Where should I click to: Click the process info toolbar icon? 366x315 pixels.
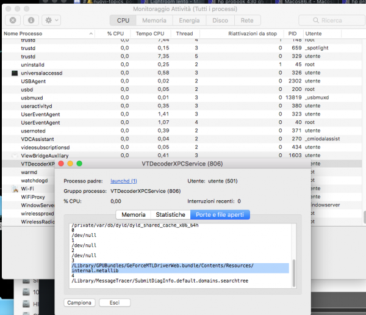tap(30, 20)
